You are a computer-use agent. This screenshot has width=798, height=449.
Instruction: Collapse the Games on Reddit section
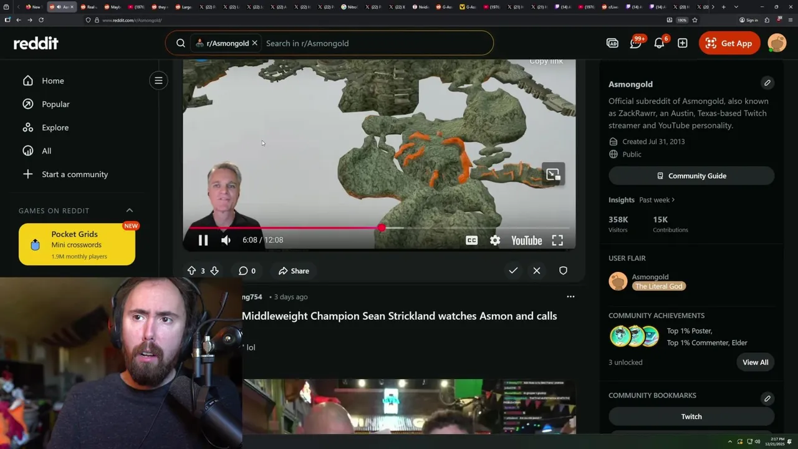130,210
